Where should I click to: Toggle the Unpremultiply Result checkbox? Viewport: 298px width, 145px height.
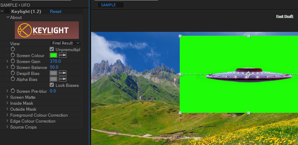(51, 49)
